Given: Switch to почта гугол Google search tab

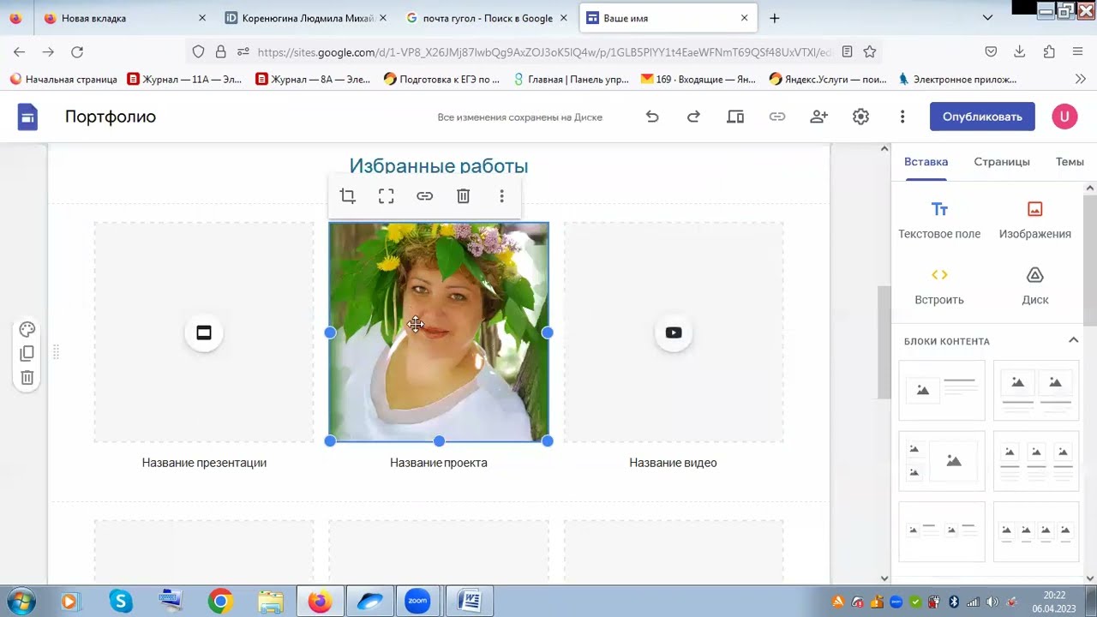Looking at the screenshot, I should click(x=487, y=18).
